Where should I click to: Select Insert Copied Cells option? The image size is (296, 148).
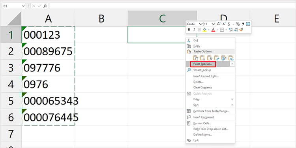pyautogui.click(x=210, y=76)
